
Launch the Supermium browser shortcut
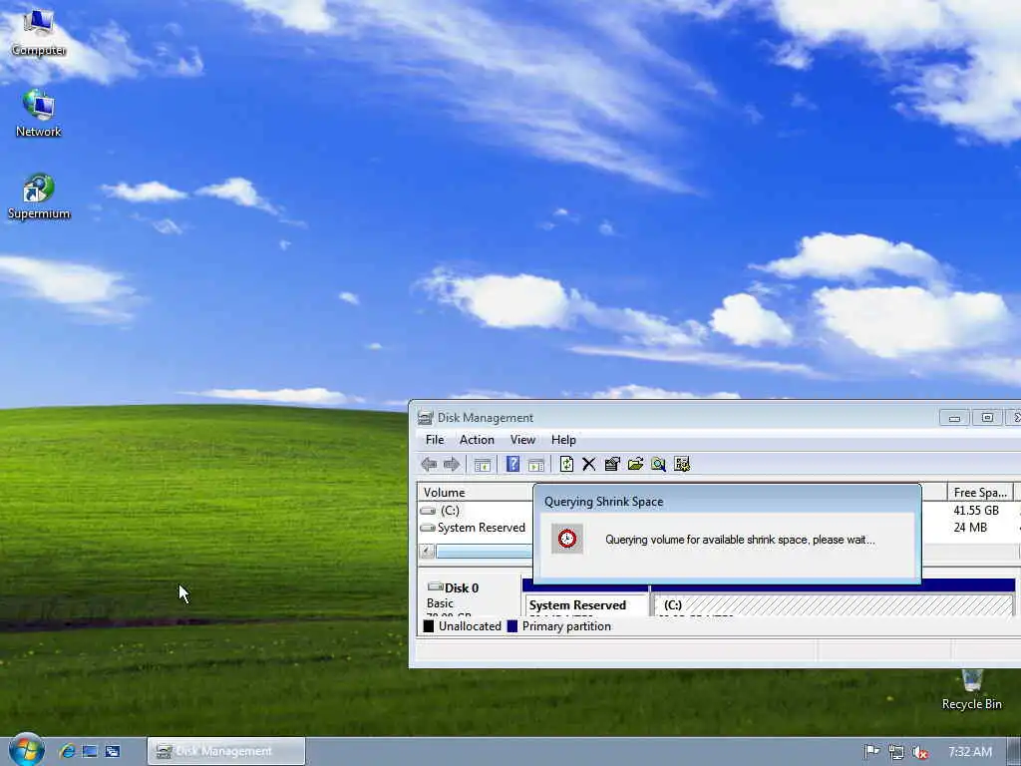click(39, 196)
